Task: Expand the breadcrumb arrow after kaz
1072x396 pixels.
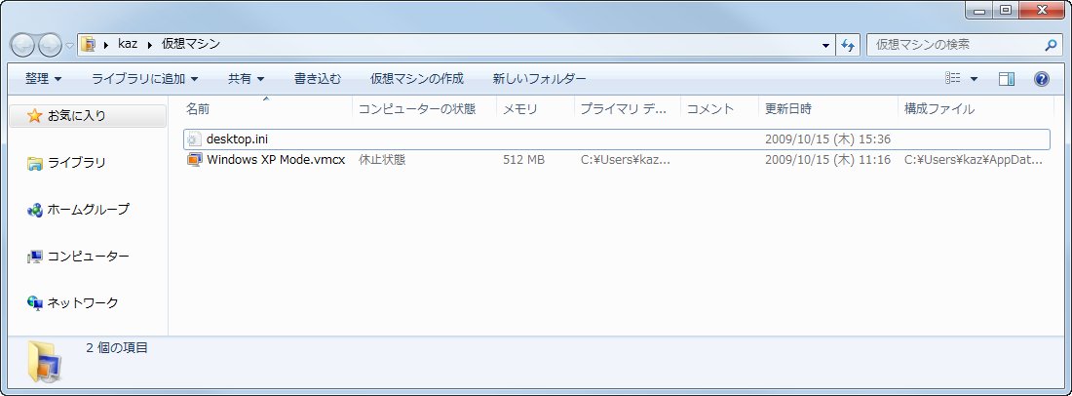Action: [x=150, y=45]
